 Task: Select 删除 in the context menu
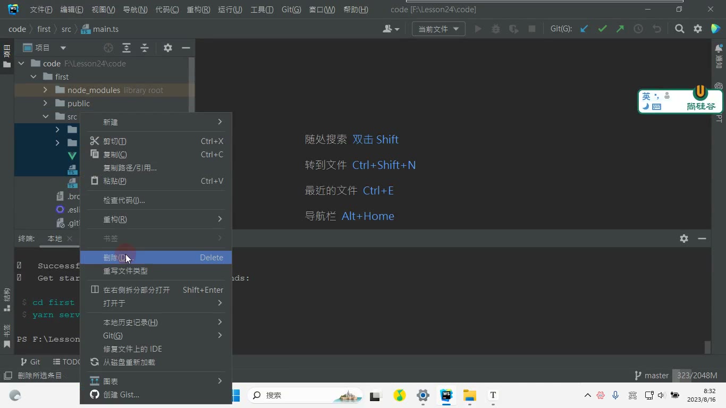[156, 258]
